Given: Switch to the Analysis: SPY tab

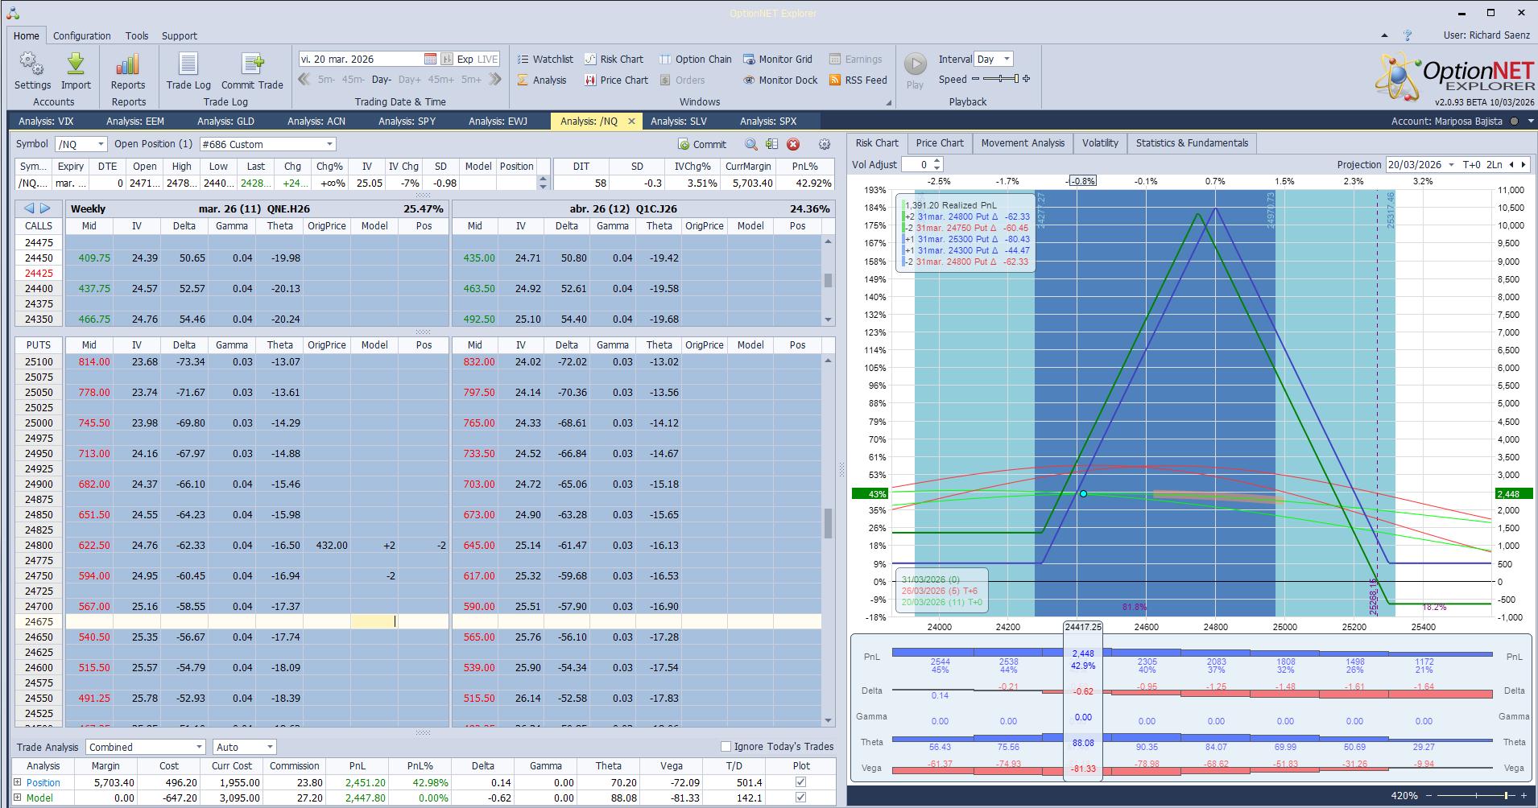Looking at the screenshot, I should pos(407,122).
